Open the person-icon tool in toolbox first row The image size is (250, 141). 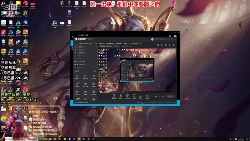pos(85,77)
